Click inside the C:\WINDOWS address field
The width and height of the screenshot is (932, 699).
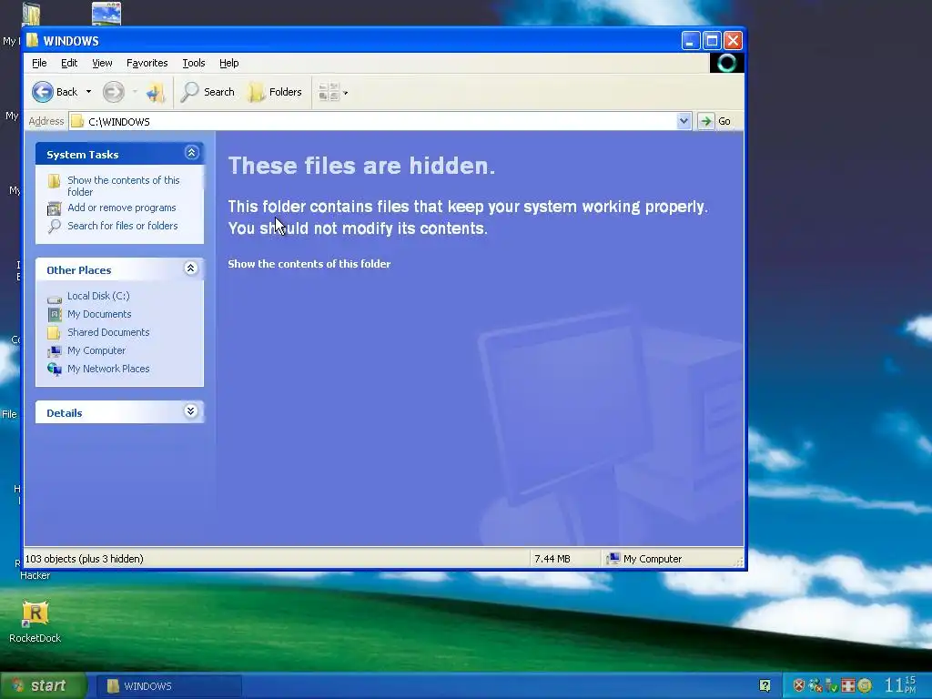(x=380, y=121)
